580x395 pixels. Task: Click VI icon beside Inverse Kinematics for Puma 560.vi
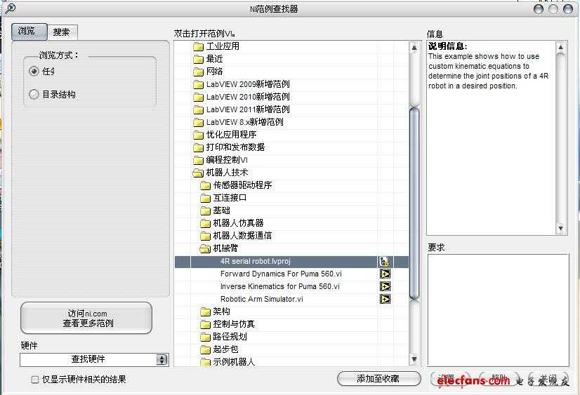click(385, 287)
